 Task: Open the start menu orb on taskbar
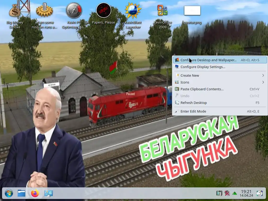(9, 193)
